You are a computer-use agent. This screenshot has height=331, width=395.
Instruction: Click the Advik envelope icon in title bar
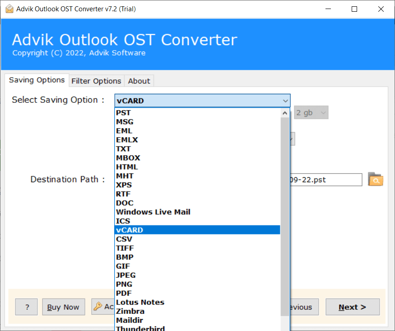coord(9,9)
